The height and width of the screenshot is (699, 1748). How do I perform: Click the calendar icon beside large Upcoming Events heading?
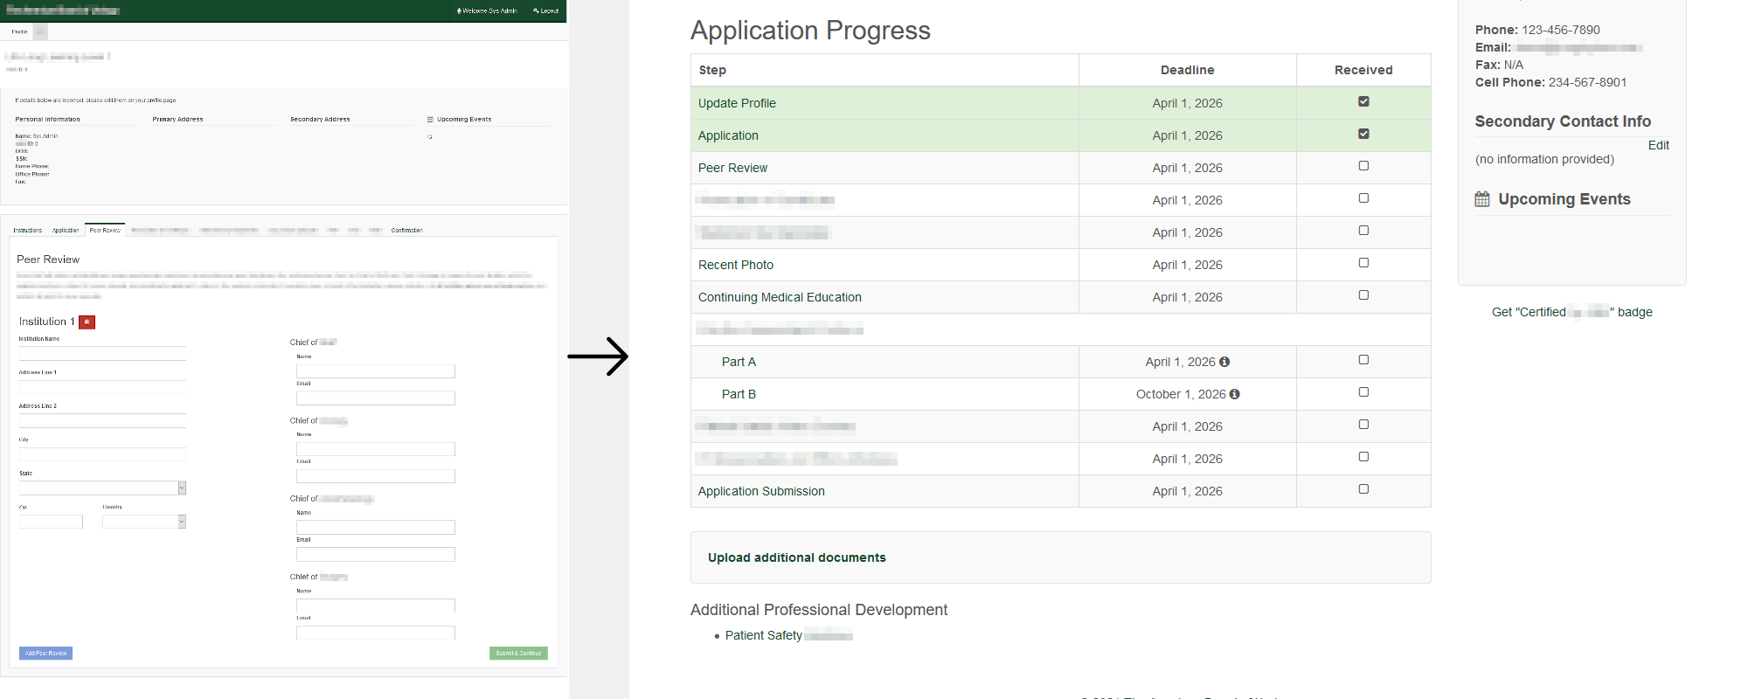click(x=1482, y=199)
